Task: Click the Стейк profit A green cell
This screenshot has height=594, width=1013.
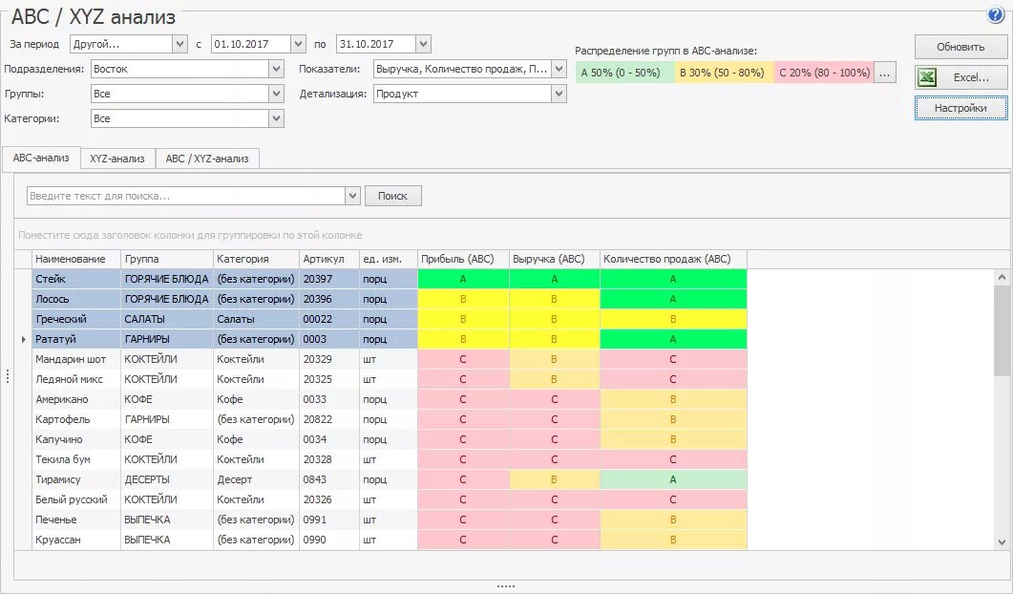Action: click(x=463, y=279)
